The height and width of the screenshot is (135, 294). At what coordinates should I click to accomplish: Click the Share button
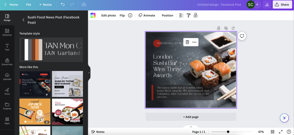pyautogui.click(x=282, y=5)
